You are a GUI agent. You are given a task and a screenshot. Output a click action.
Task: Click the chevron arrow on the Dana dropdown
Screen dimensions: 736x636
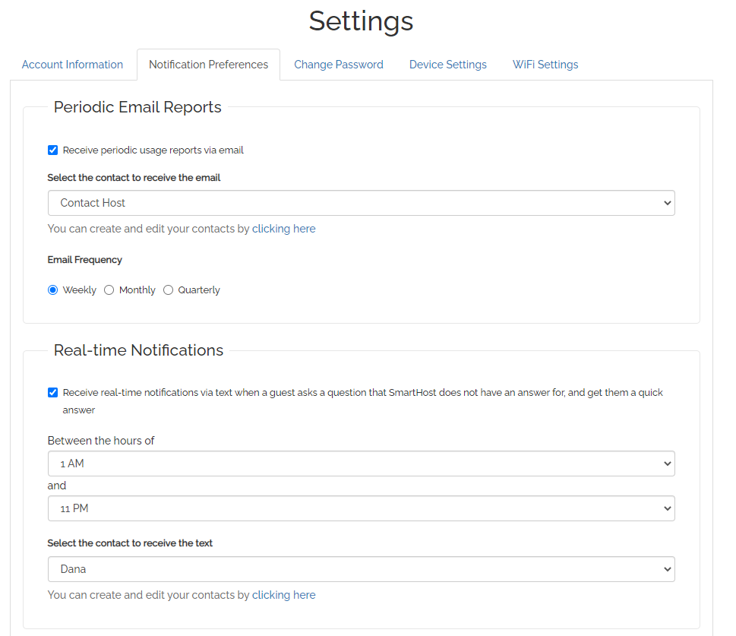coord(667,569)
